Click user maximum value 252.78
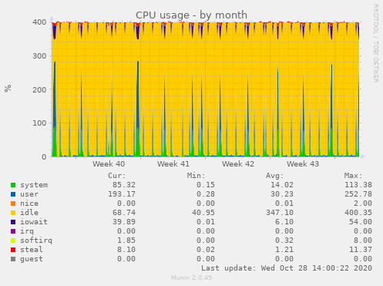 pos(358,194)
